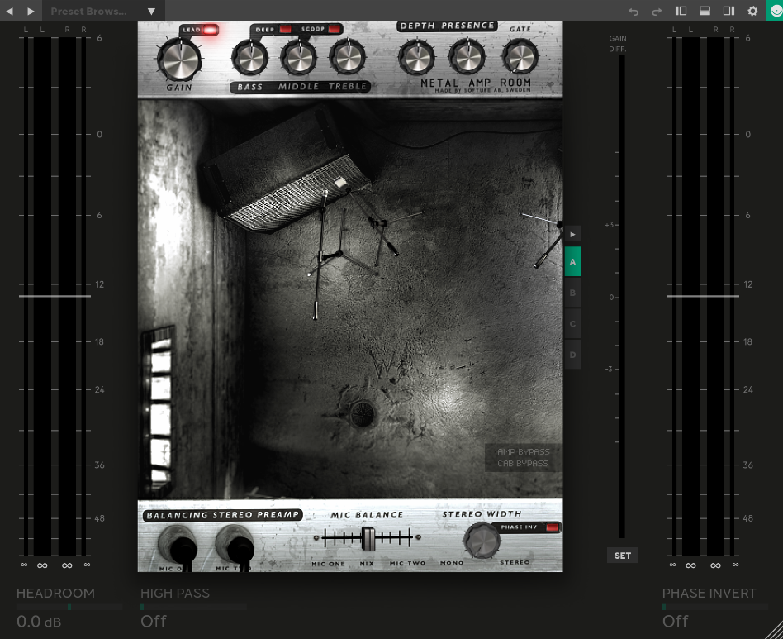Enable the DEEP switch
This screenshot has width=783, height=639.
point(285,30)
